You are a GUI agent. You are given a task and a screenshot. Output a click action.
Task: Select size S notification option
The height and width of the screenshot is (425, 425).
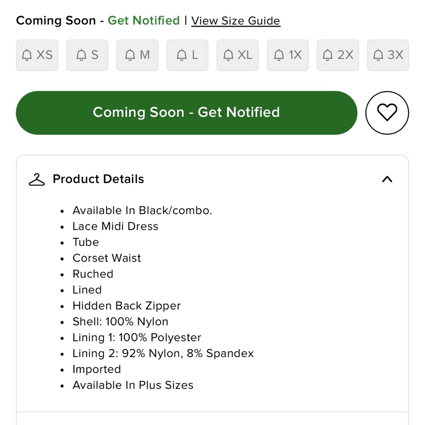[87, 55]
